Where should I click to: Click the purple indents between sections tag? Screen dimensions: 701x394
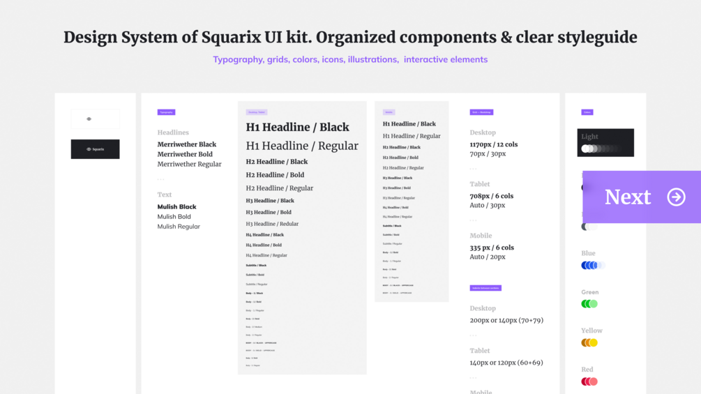click(x=485, y=288)
